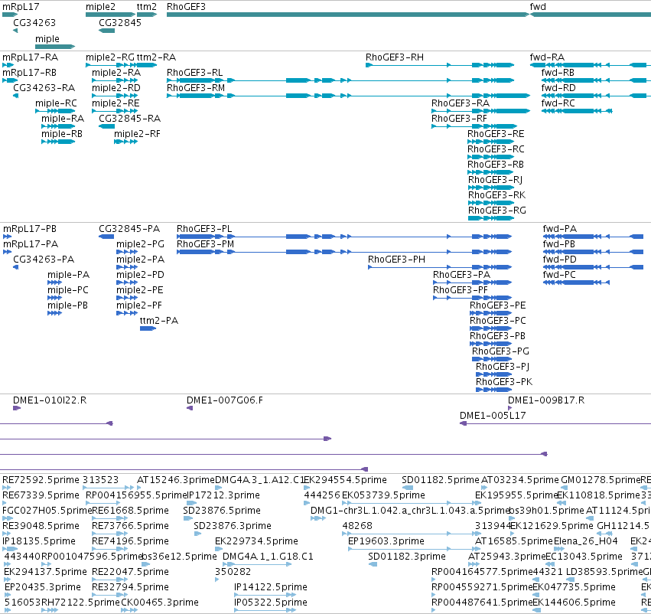The height and width of the screenshot is (614, 651).
Task: Click the miple-PC protein label
Action: point(67,290)
